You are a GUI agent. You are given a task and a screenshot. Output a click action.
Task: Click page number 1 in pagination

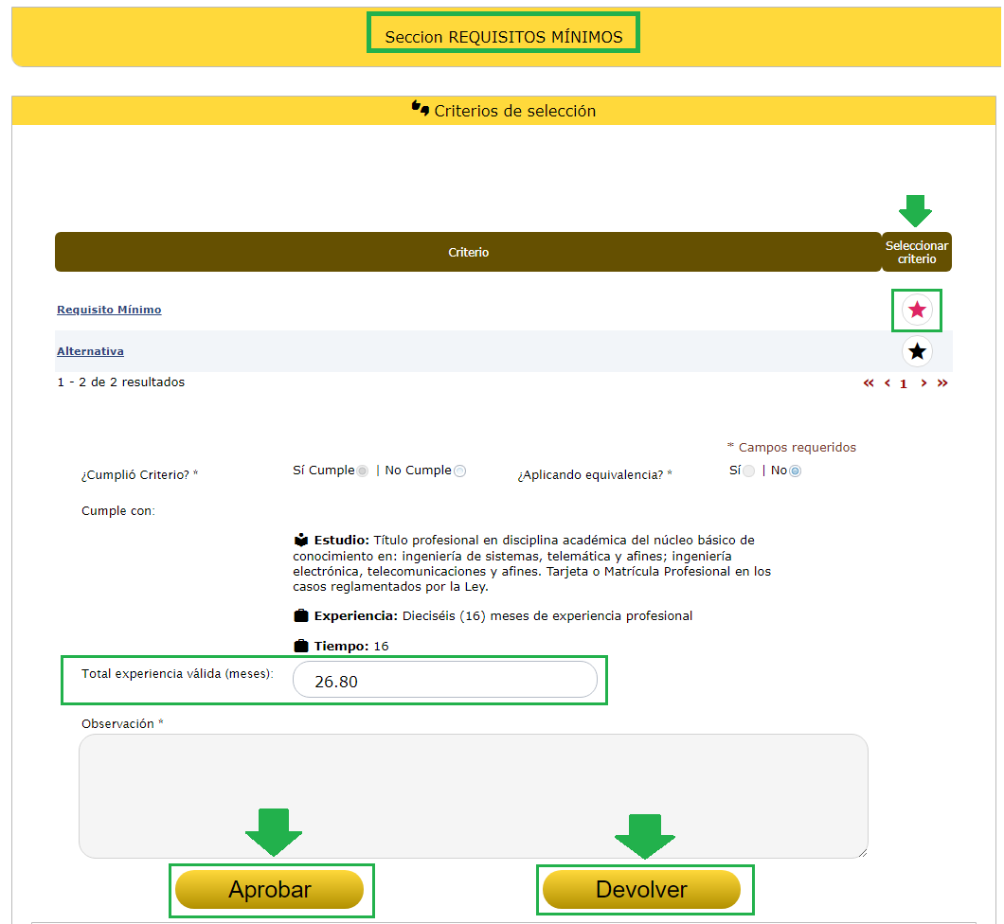[x=904, y=384]
